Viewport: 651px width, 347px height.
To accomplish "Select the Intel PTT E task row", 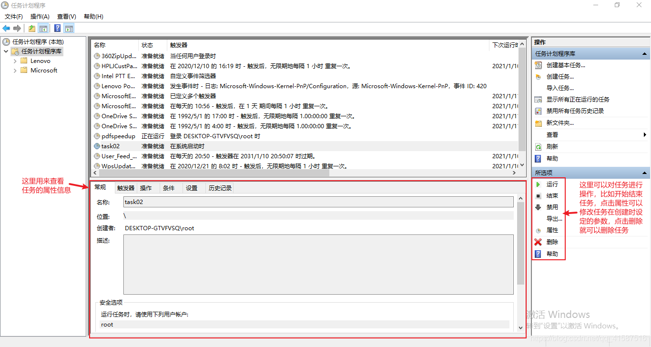I will [x=305, y=76].
